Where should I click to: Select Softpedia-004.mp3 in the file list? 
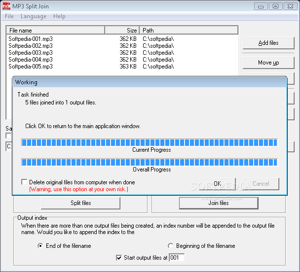click(x=31, y=60)
